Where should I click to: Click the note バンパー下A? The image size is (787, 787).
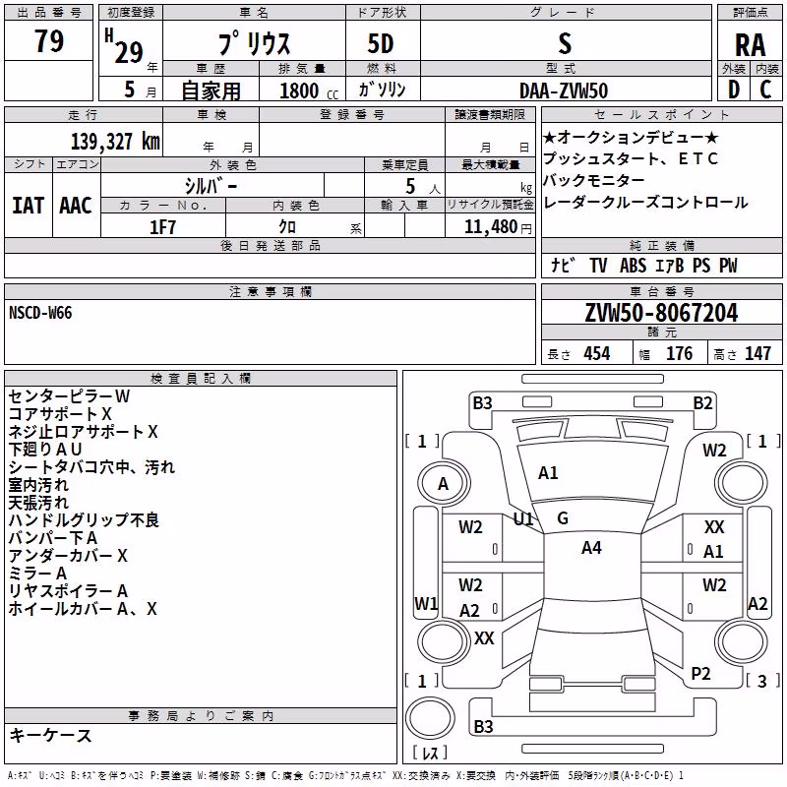(53, 538)
